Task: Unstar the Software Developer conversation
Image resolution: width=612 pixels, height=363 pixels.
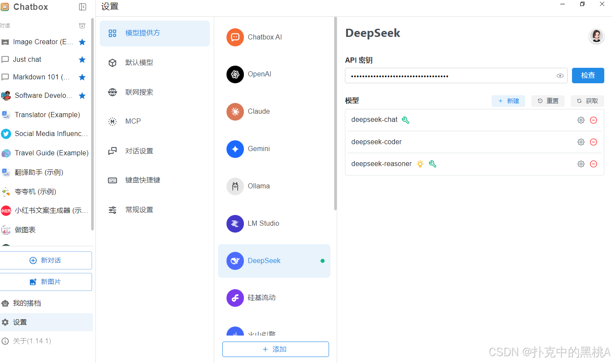Action: [x=82, y=96]
